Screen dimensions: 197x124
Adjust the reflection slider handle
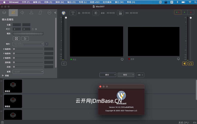(14, 67)
